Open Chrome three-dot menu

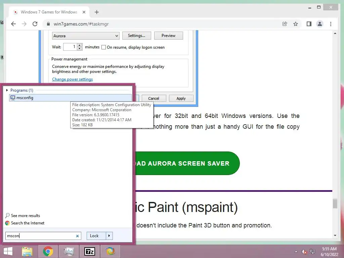(331, 24)
